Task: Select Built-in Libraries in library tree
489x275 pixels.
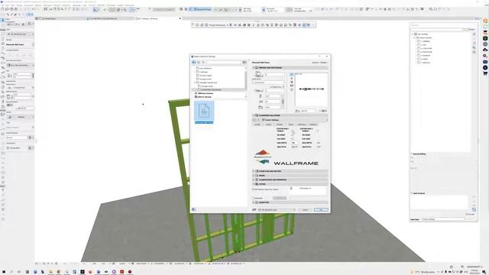Action: tap(204, 97)
